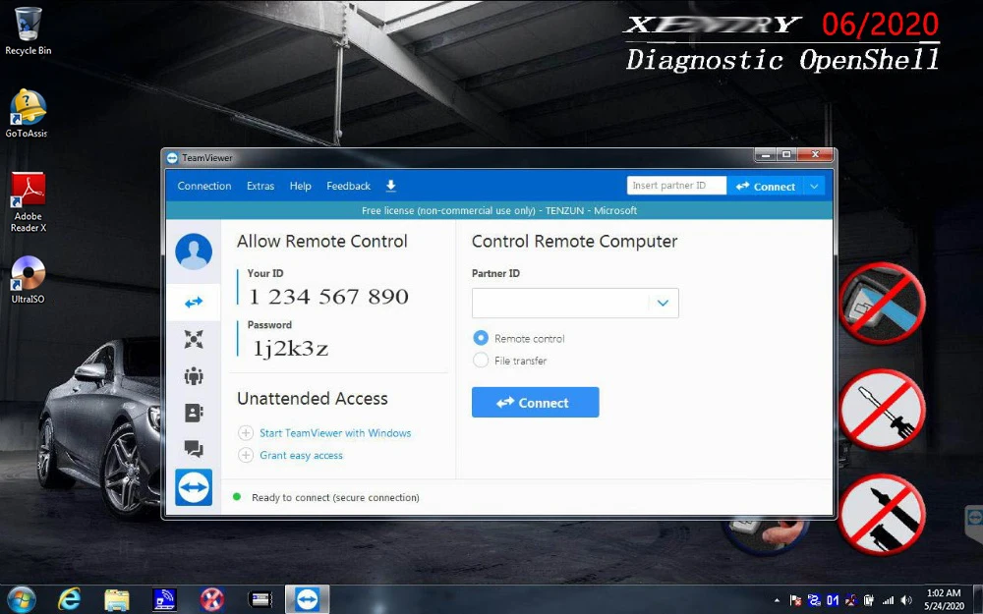This screenshot has width=983, height=614.
Task: Launch Internet Explorer from the taskbar
Action: pyautogui.click(x=69, y=599)
